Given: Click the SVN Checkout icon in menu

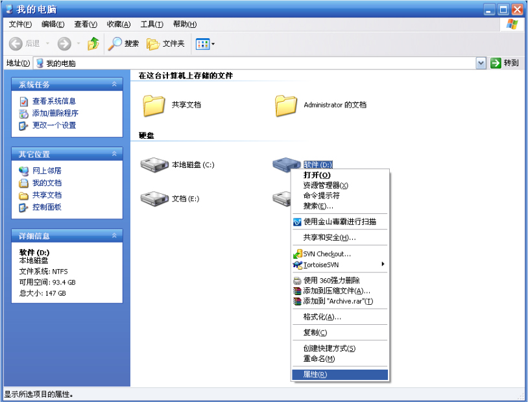Looking at the screenshot, I should 297,254.
